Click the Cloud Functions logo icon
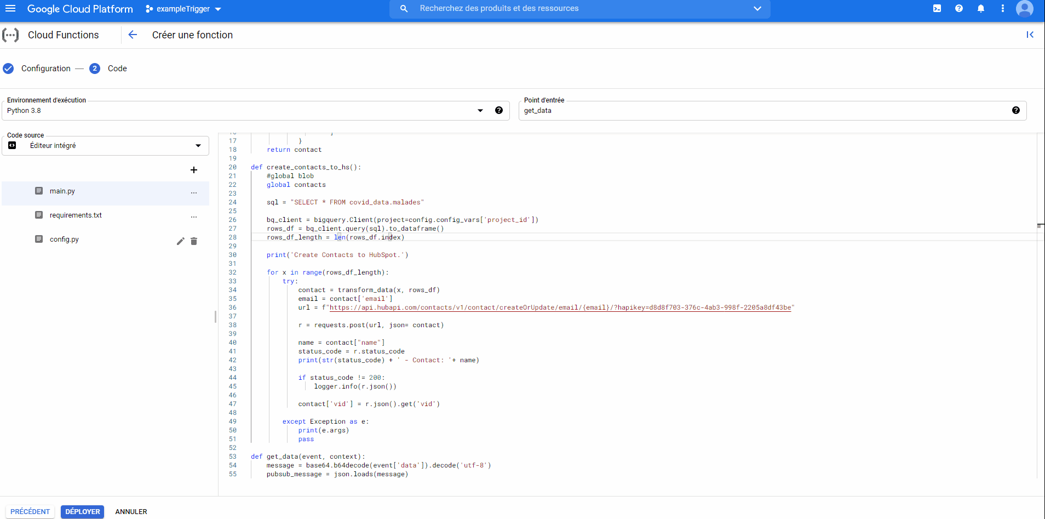1045x519 pixels. coord(10,35)
